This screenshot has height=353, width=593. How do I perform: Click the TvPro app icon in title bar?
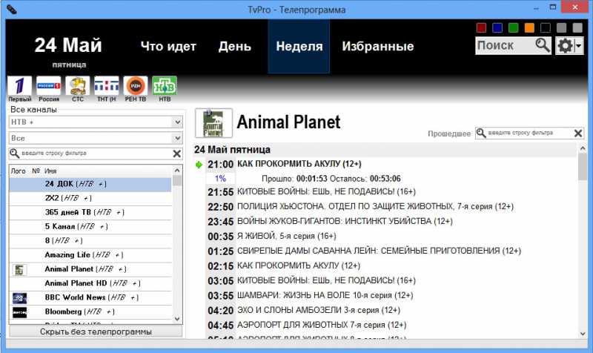tap(12, 10)
